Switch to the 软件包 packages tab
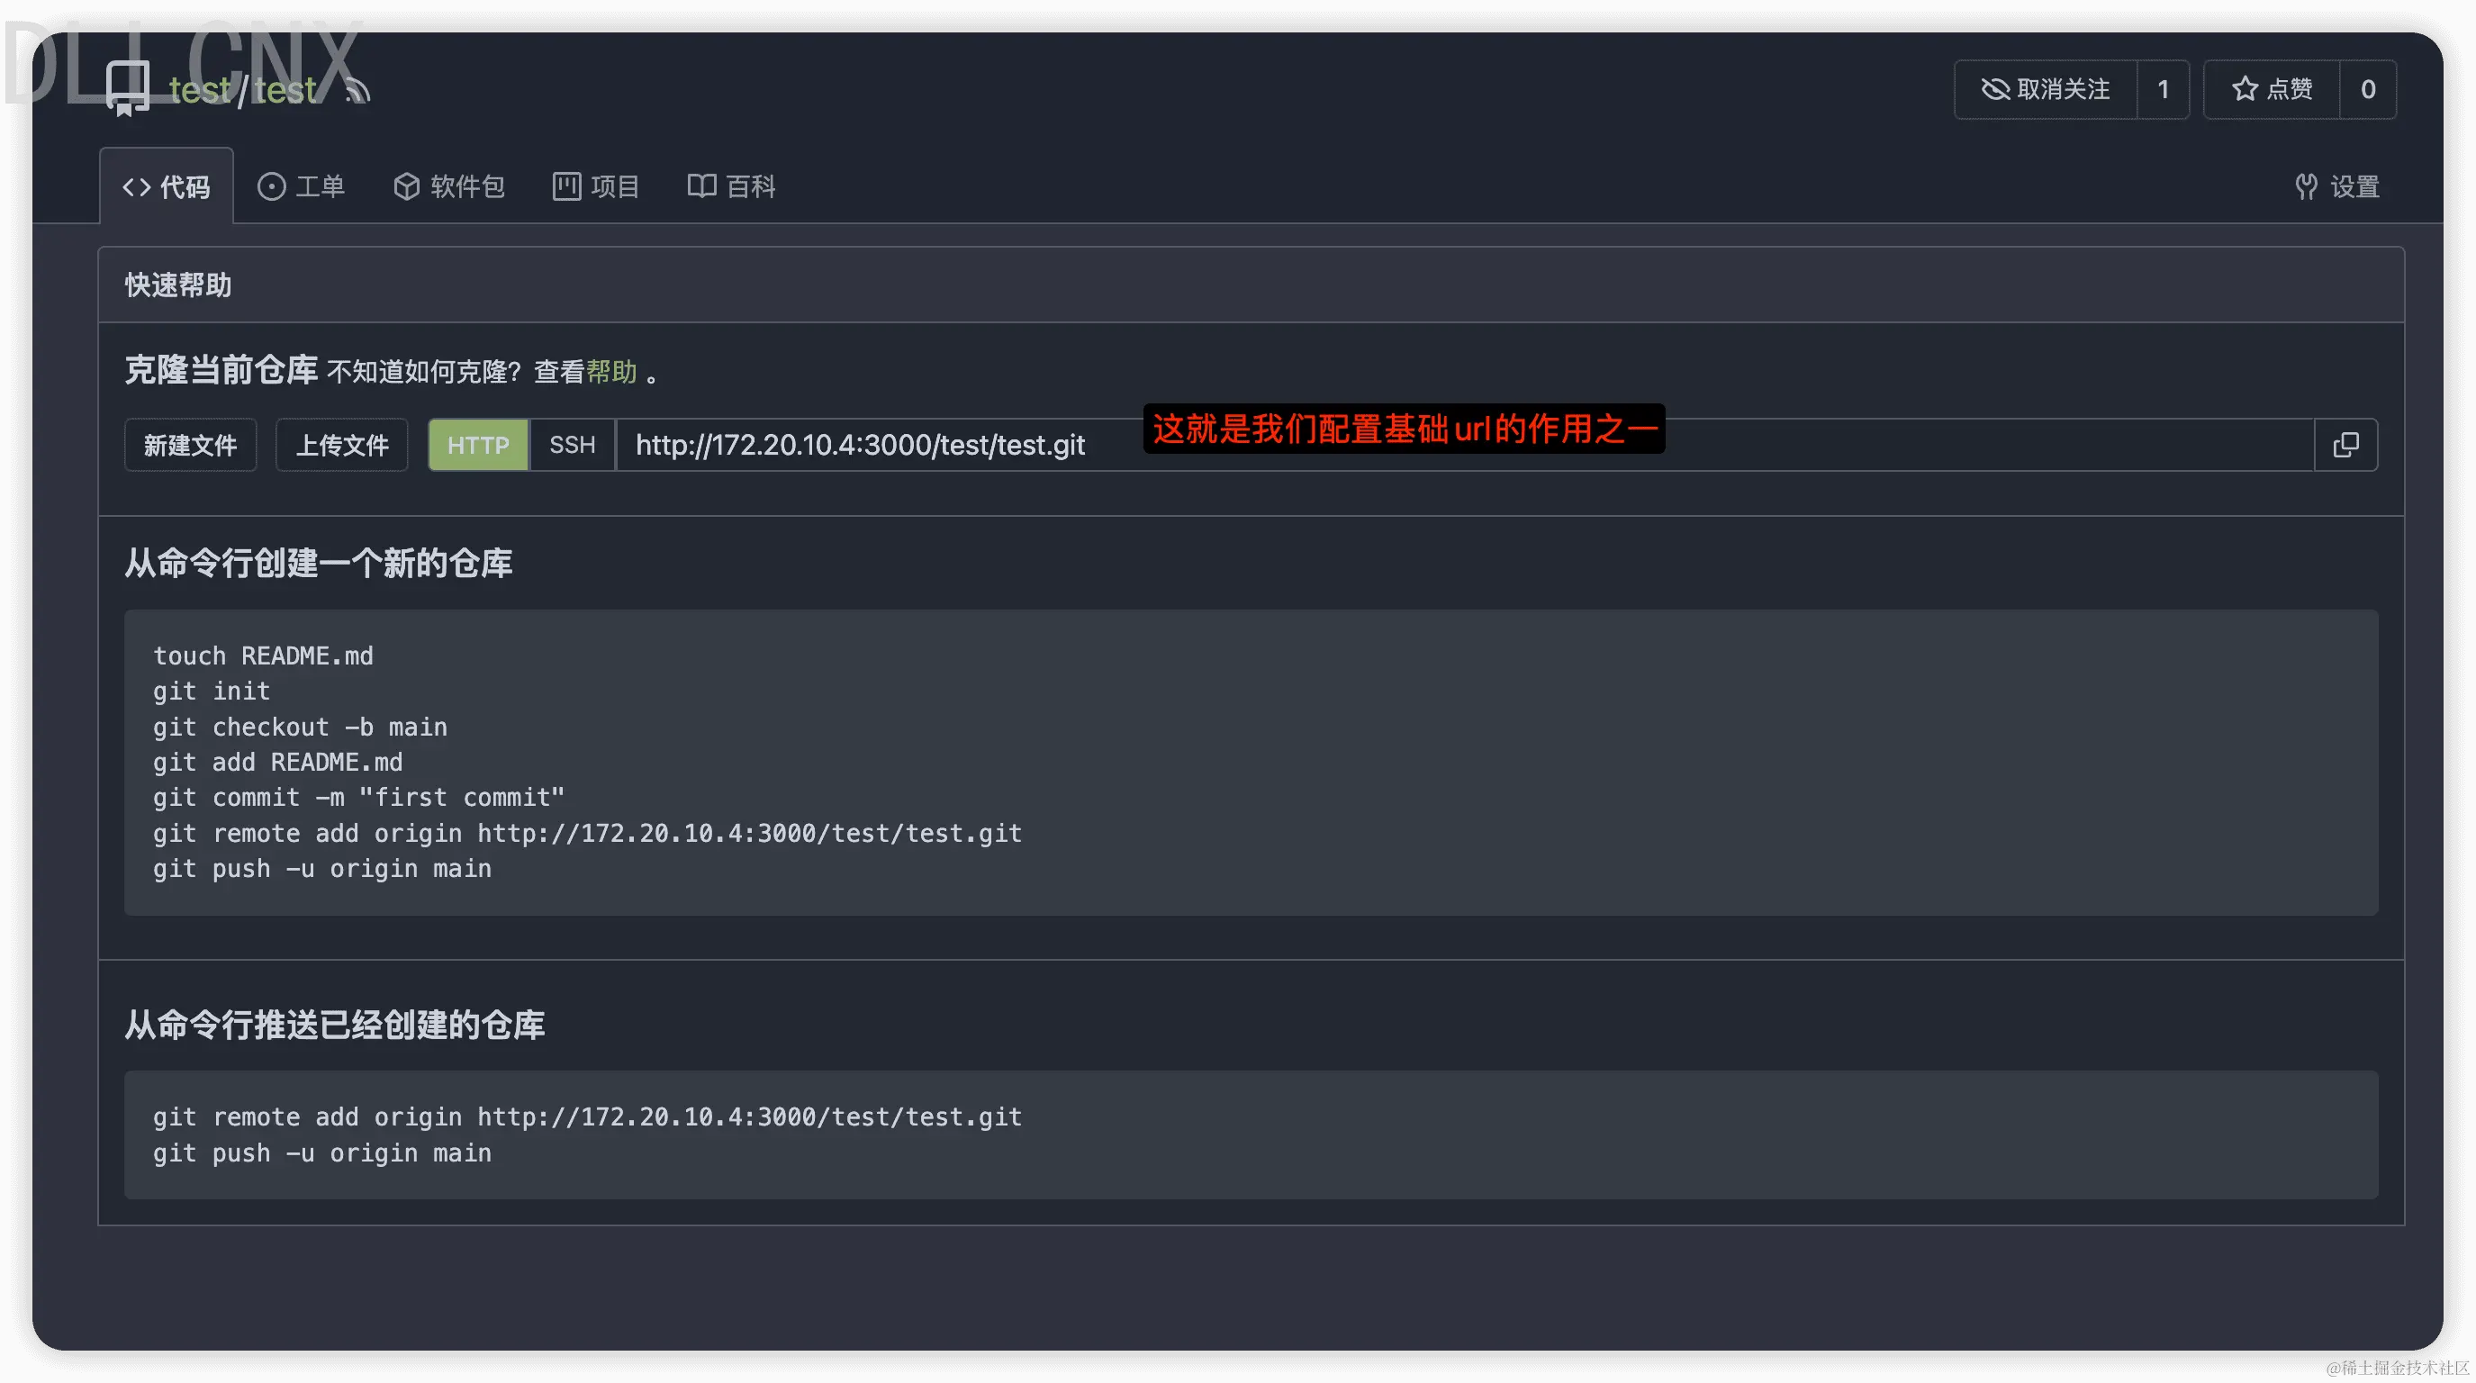Image resolution: width=2476 pixels, height=1383 pixels. point(449,186)
